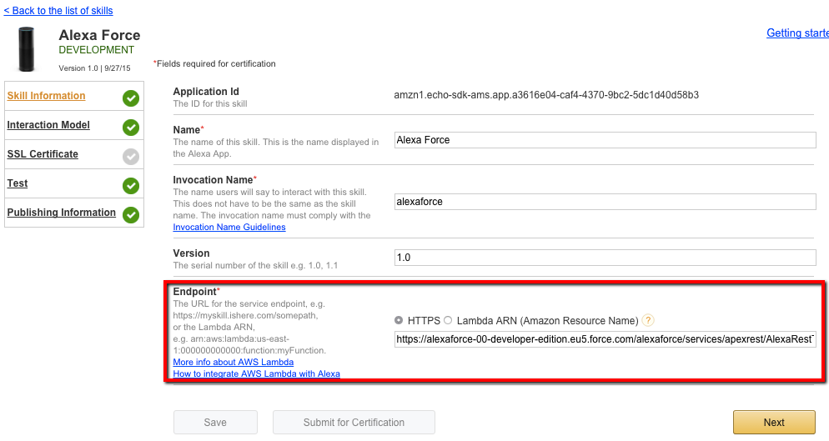Focus the Version input field
Viewport: 829px width, 441px height.
(x=605, y=258)
